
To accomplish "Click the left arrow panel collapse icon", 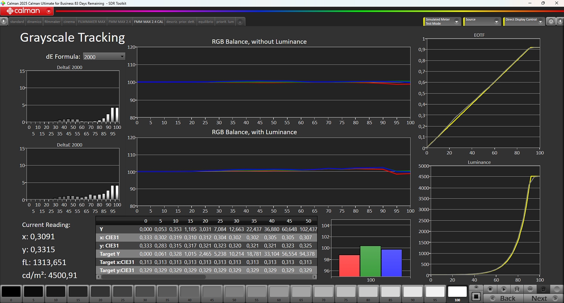I will coord(560,22).
